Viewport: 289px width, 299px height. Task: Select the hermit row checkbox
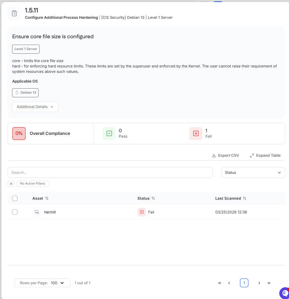pyautogui.click(x=15, y=212)
